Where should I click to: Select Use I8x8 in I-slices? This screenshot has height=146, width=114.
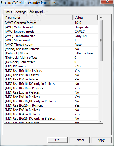[x=51, y=75]
